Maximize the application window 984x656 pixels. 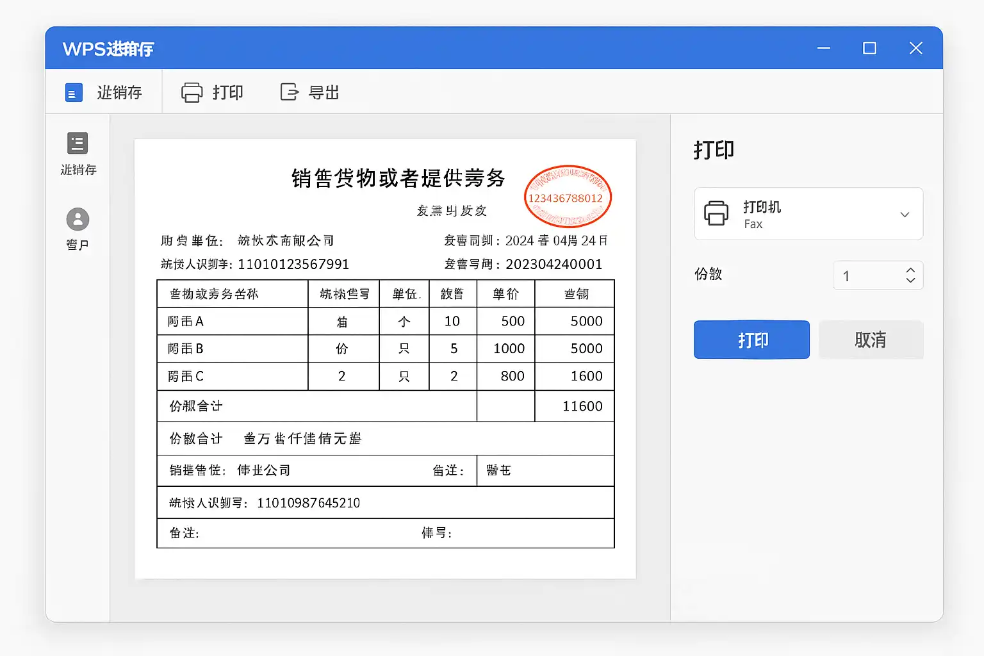(x=869, y=48)
